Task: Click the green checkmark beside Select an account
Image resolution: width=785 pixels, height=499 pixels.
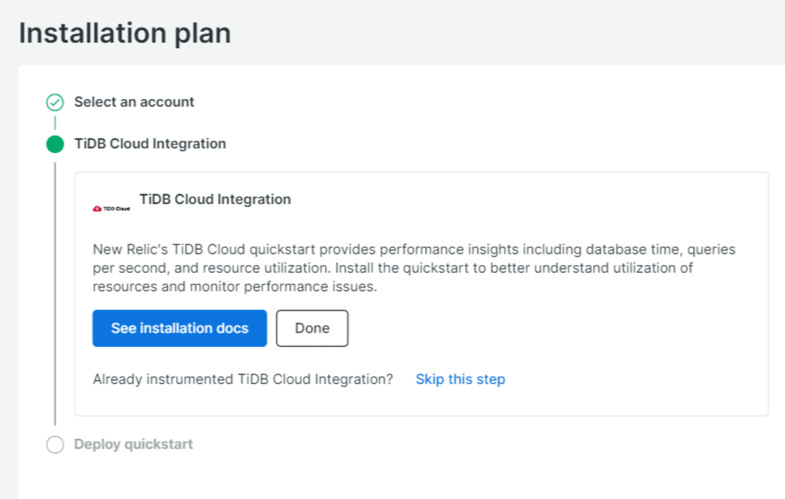Action: (55, 103)
